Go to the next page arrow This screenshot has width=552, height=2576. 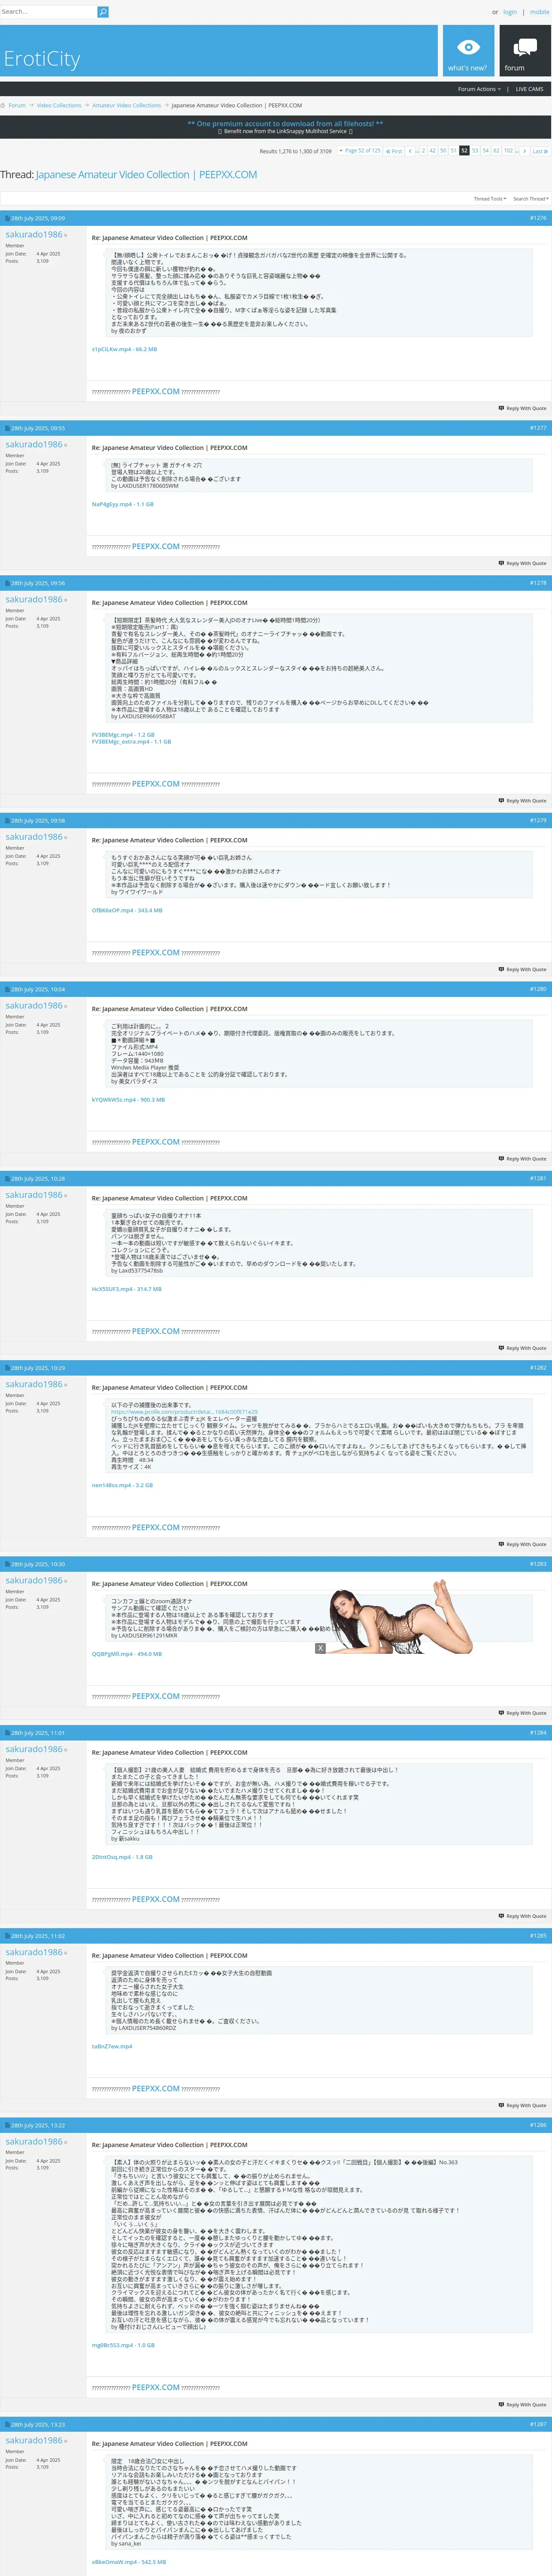(x=524, y=151)
